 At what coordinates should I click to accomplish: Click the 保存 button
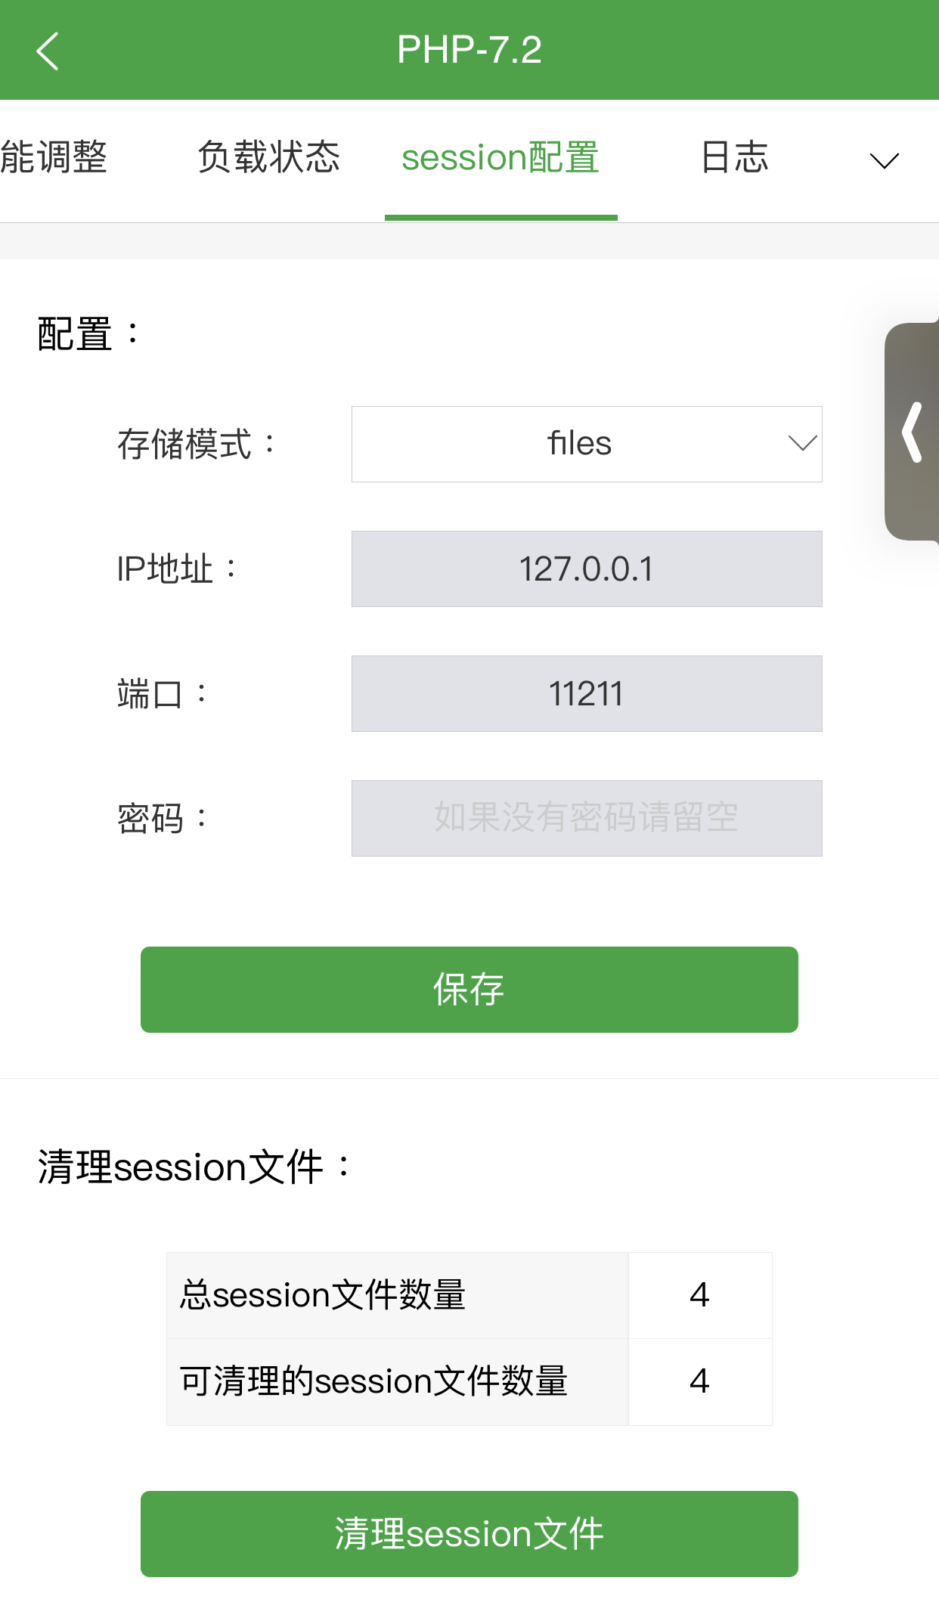[469, 990]
